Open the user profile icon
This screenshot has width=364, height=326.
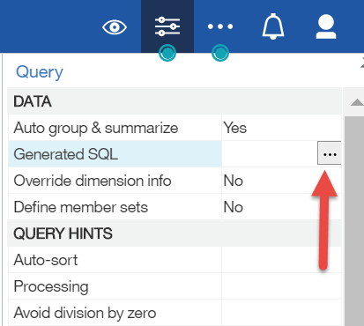[x=326, y=26]
